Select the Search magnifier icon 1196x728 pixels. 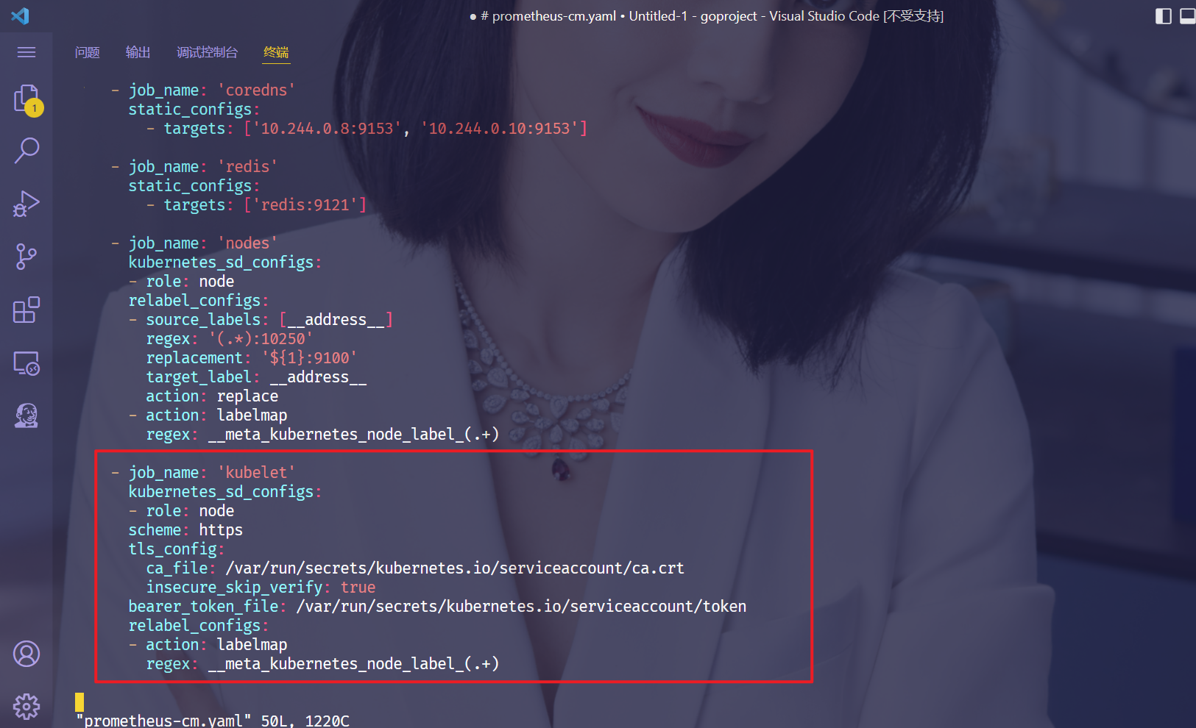click(x=26, y=150)
